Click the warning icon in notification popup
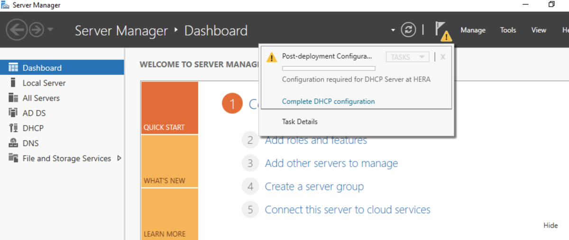Screen dimensions: 569x240 click(271, 57)
